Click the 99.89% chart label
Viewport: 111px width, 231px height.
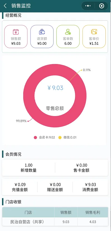click(x=21, y=121)
